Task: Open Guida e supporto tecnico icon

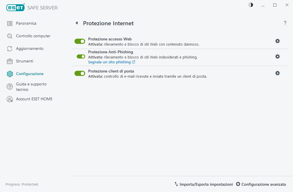Action: click(9, 87)
